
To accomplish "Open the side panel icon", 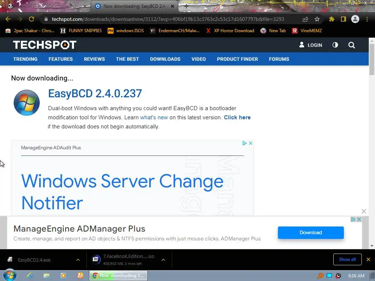I will click(344, 19).
